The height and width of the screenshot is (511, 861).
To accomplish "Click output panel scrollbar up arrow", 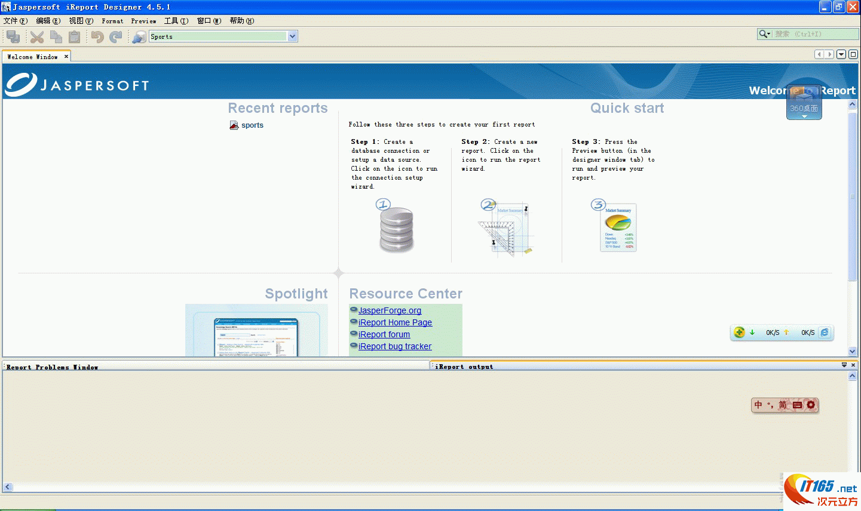I will click(x=853, y=376).
